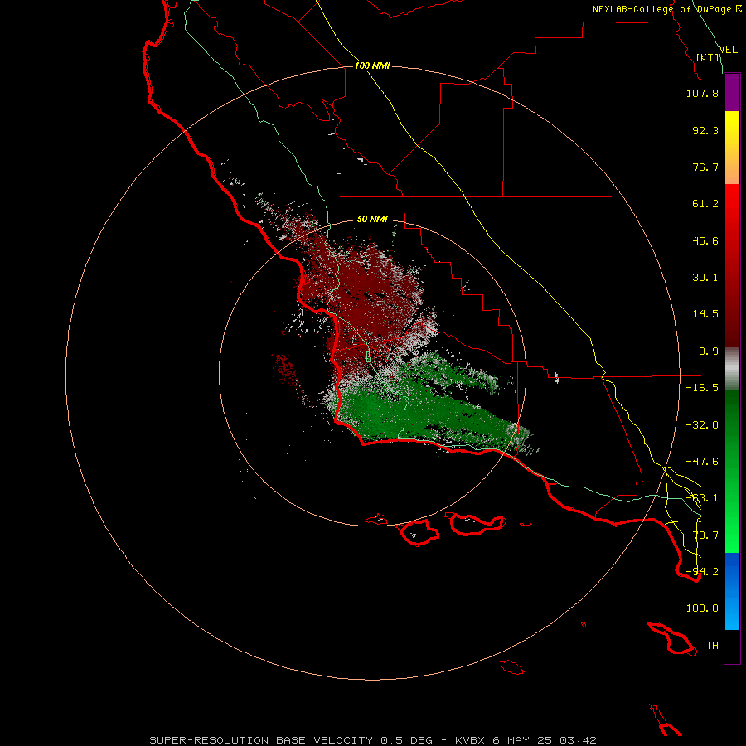Click the -0.9 velocity scale value
This screenshot has width=746, height=746.
point(705,351)
